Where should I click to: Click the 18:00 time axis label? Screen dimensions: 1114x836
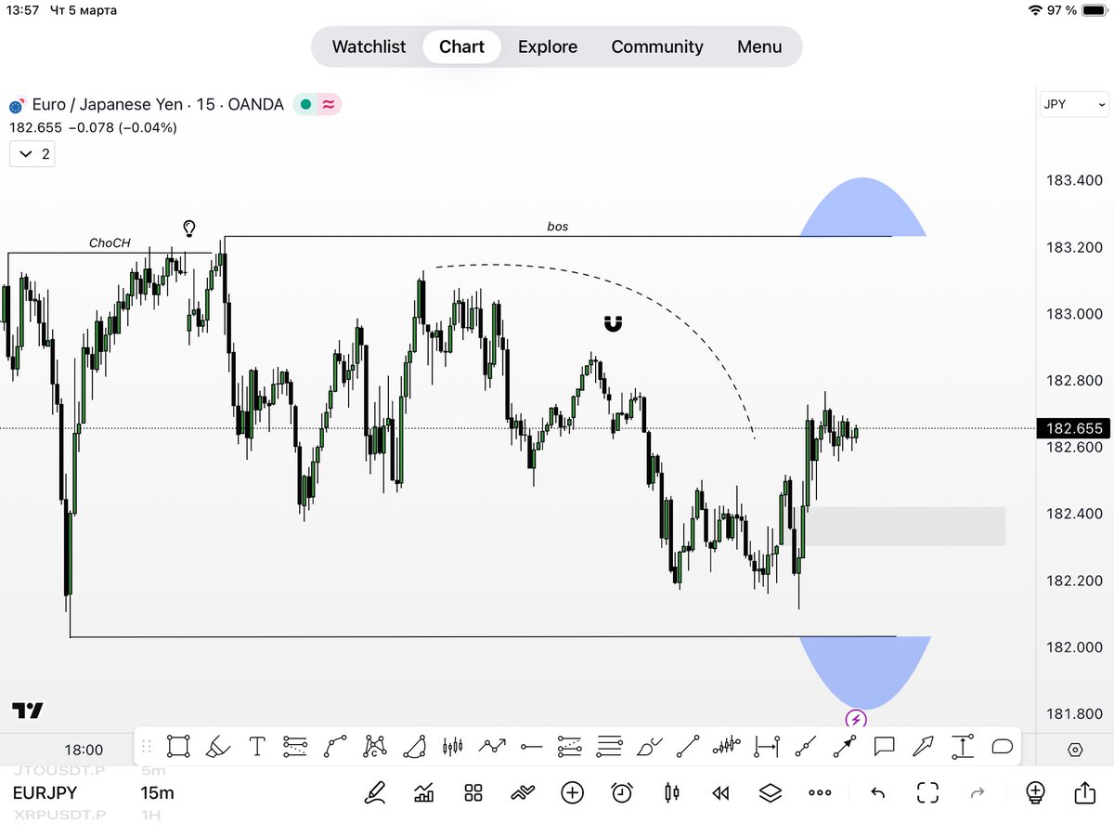[84, 750]
